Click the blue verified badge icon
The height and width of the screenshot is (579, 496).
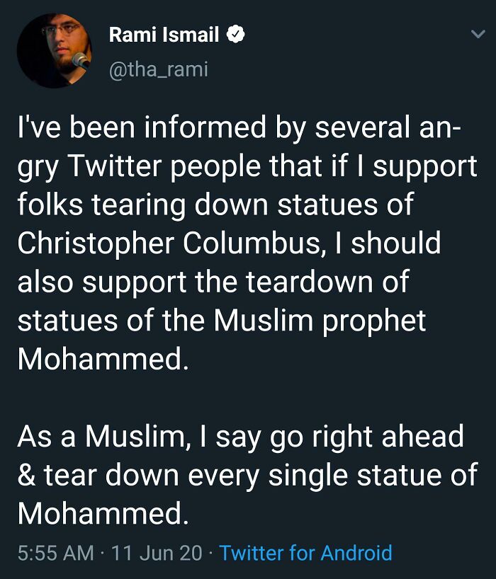[x=235, y=35]
